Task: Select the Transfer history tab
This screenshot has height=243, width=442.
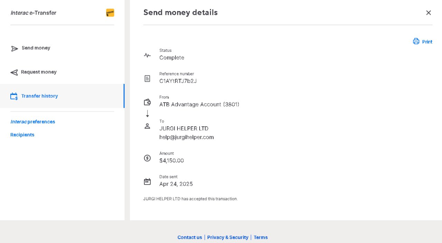Action: 40,96
